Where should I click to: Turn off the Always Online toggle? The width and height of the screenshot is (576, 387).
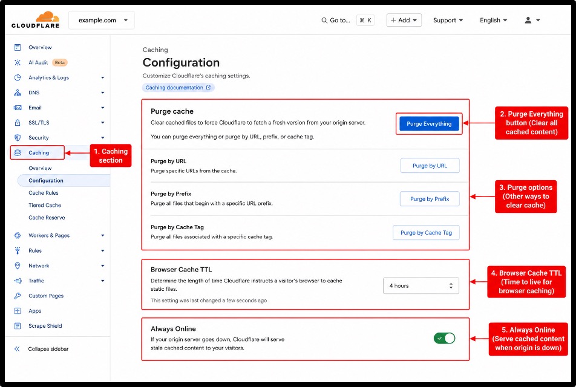pos(445,338)
